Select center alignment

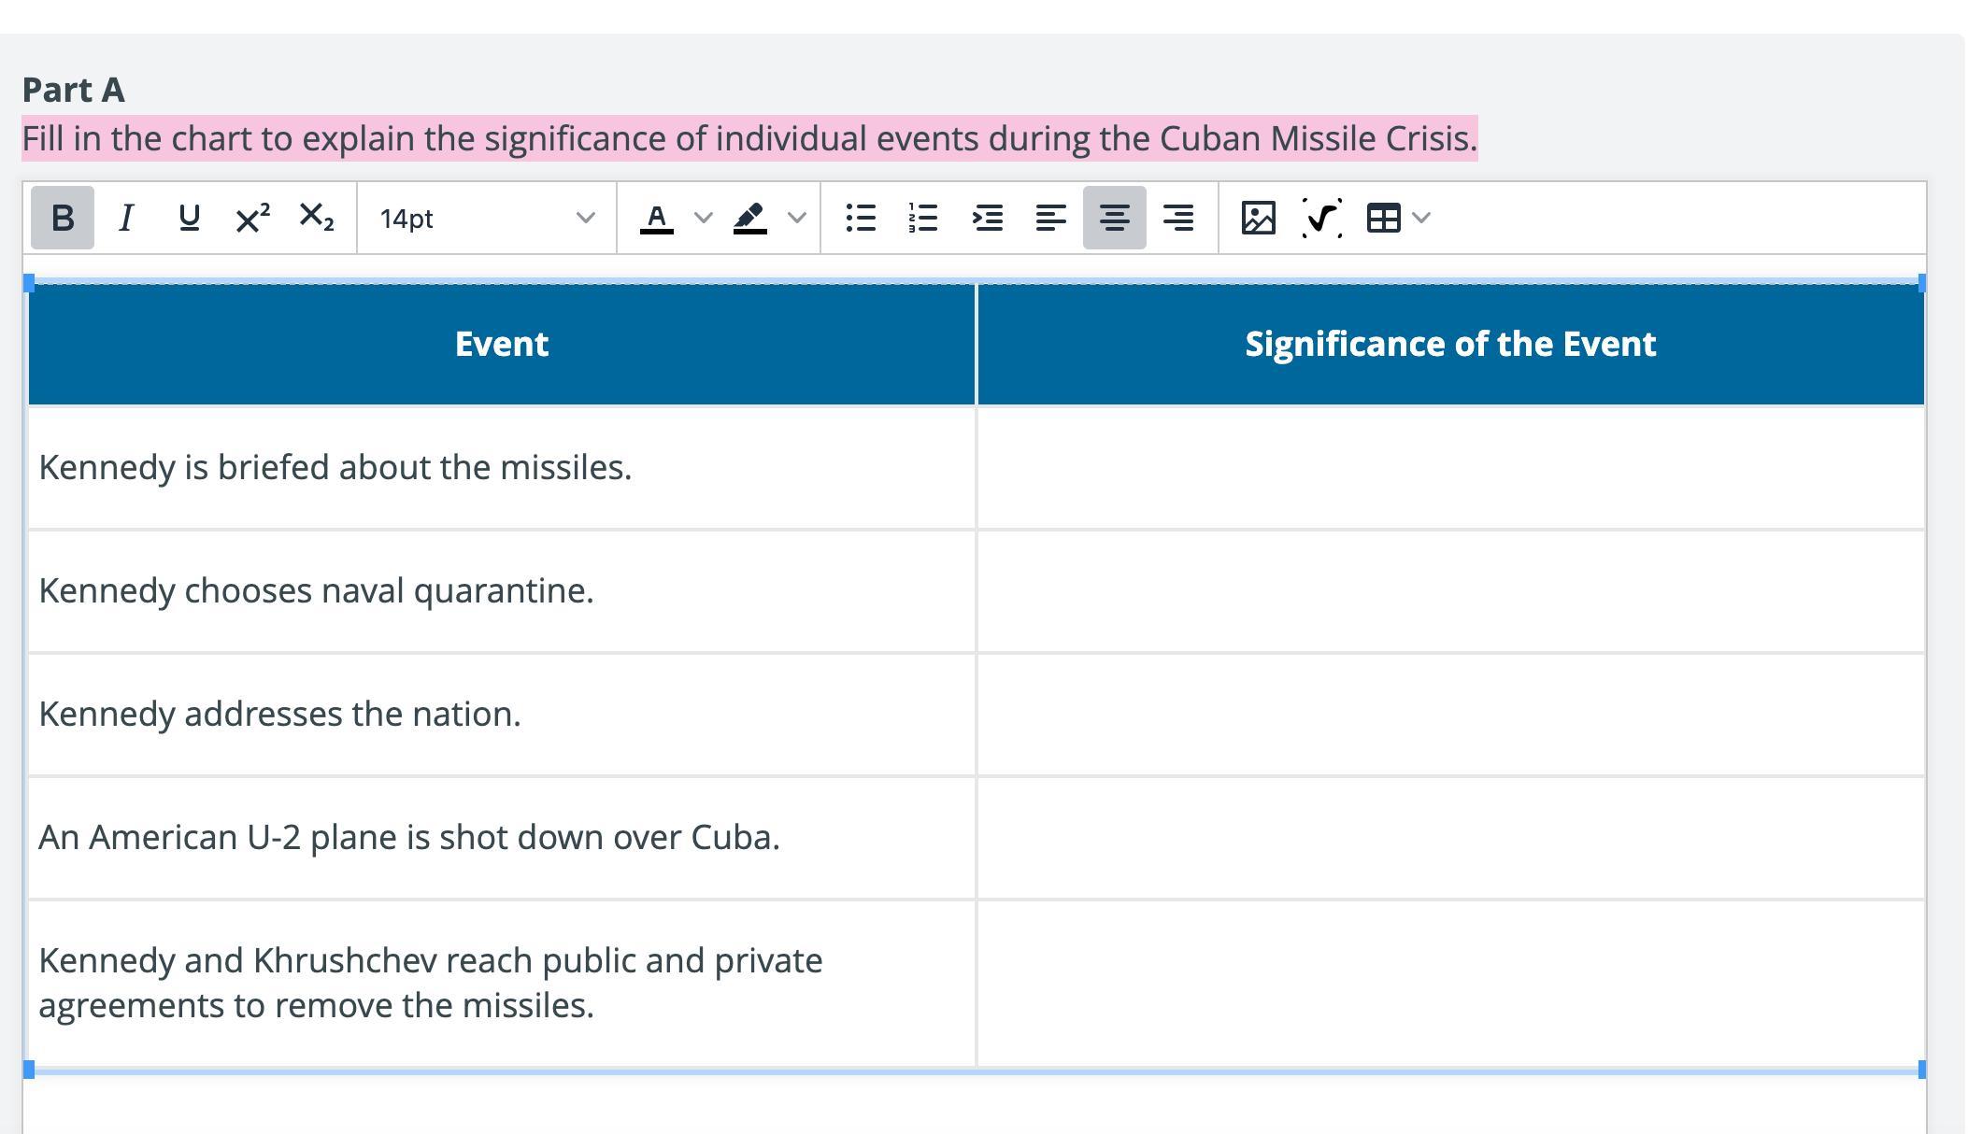click(1114, 218)
